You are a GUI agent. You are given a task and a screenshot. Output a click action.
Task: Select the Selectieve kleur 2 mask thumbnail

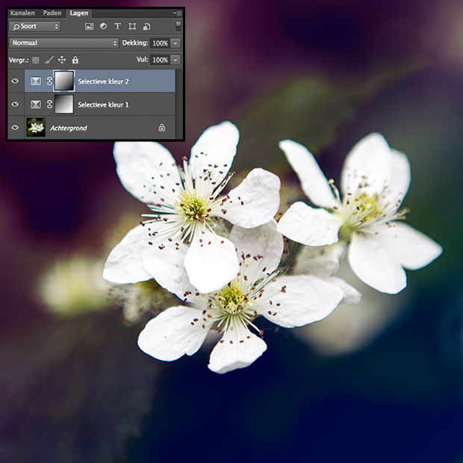63,81
